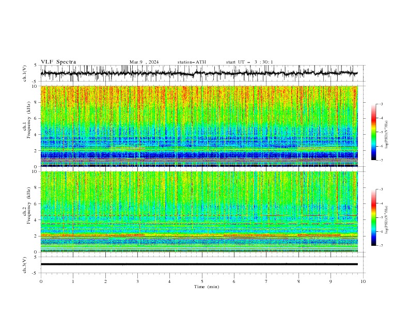
Task: Click the ch.1 spectrogram color bar
Action: pos(373,132)
